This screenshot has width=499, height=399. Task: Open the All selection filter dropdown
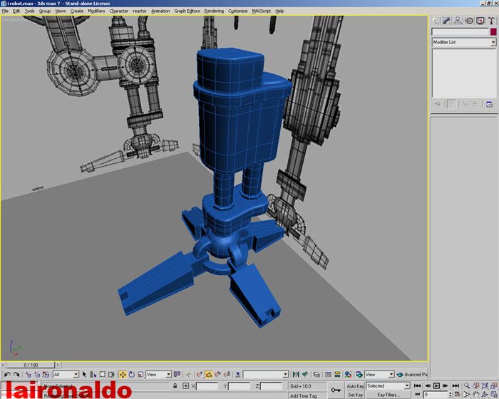pyautogui.click(x=76, y=374)
